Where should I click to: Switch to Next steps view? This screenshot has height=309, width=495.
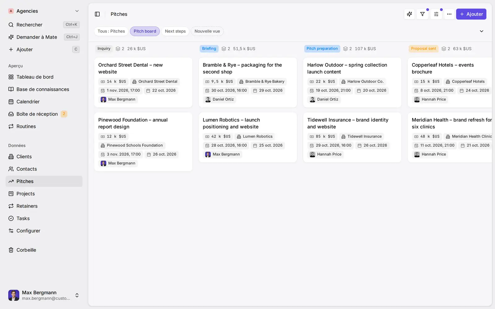175,31
